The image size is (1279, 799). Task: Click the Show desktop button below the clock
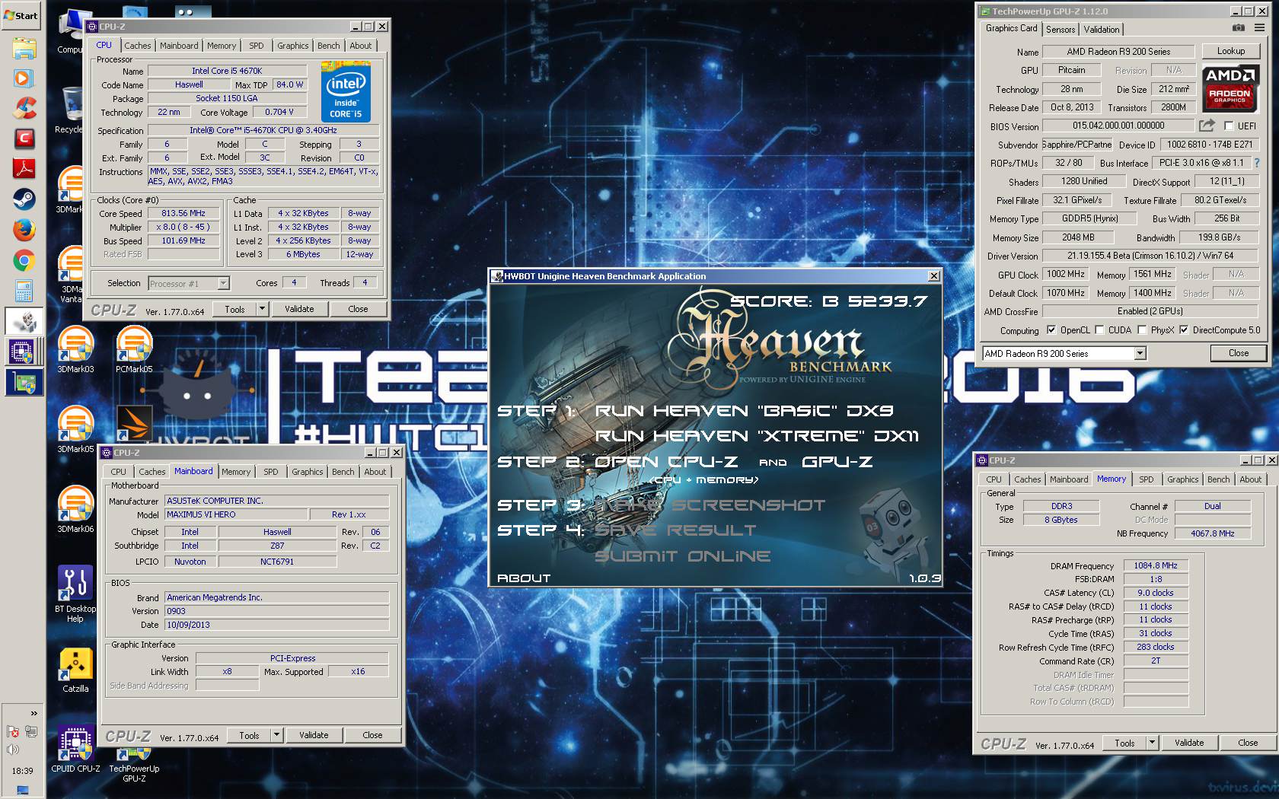coord(23,791)
